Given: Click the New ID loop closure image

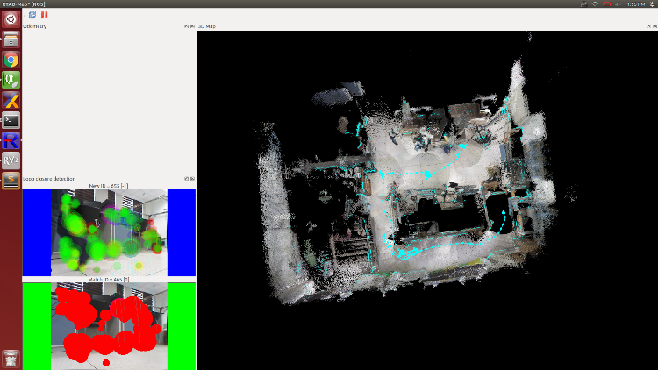Looking at the screenshot, I should click(x=109, y=232).
